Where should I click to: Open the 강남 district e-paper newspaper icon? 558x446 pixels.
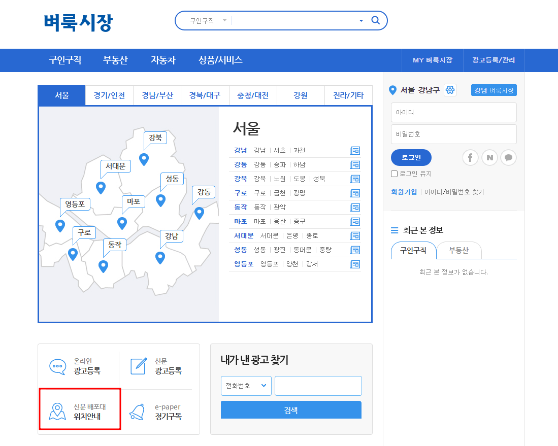pyautogui.click(x=354, y=150)
